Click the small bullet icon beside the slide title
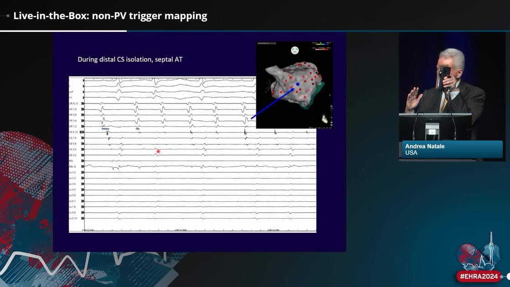 tap(7, 15)
